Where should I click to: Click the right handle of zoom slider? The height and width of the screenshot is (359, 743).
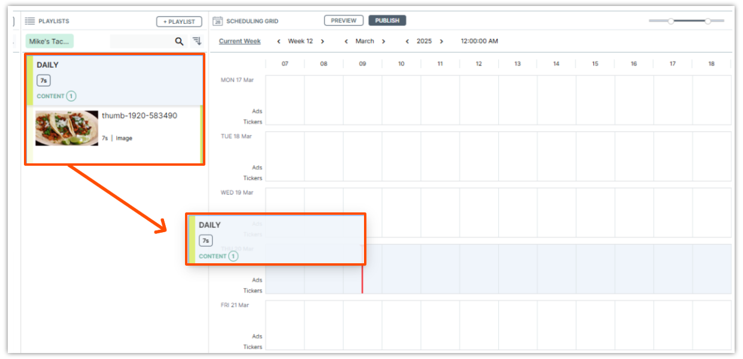[x=708, y=21]
